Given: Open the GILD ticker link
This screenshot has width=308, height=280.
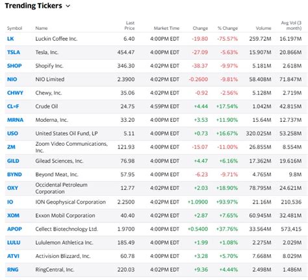Looking at the screenshot, I should 13,161.
